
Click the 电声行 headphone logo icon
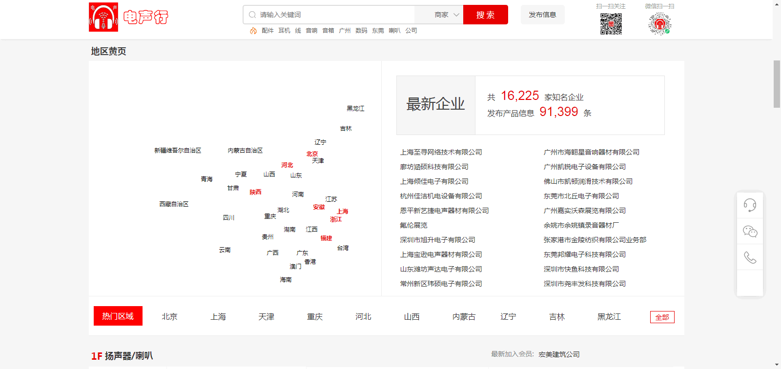click(x=103, y=17)
